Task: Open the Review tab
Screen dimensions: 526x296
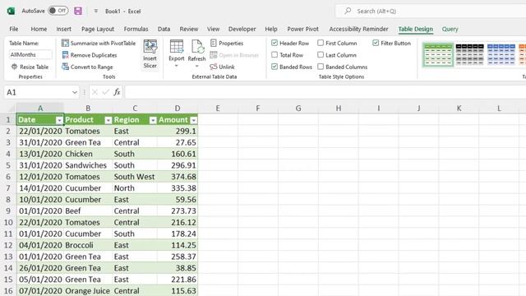Action: click(x=189, y=30)
